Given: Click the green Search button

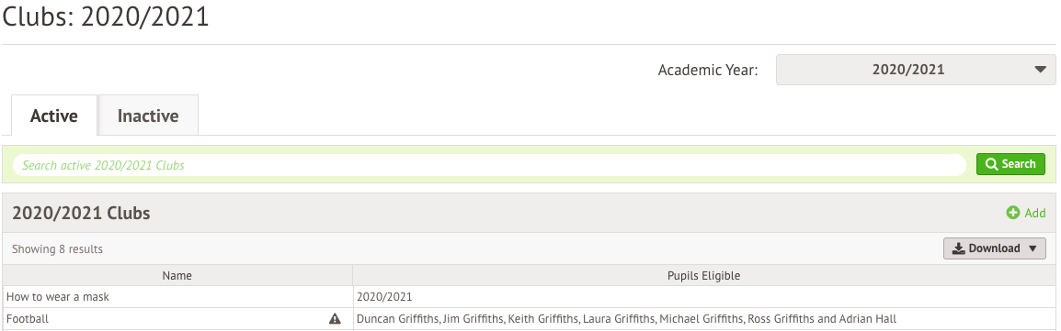Looking at the screenshot, I should 1010,164.
